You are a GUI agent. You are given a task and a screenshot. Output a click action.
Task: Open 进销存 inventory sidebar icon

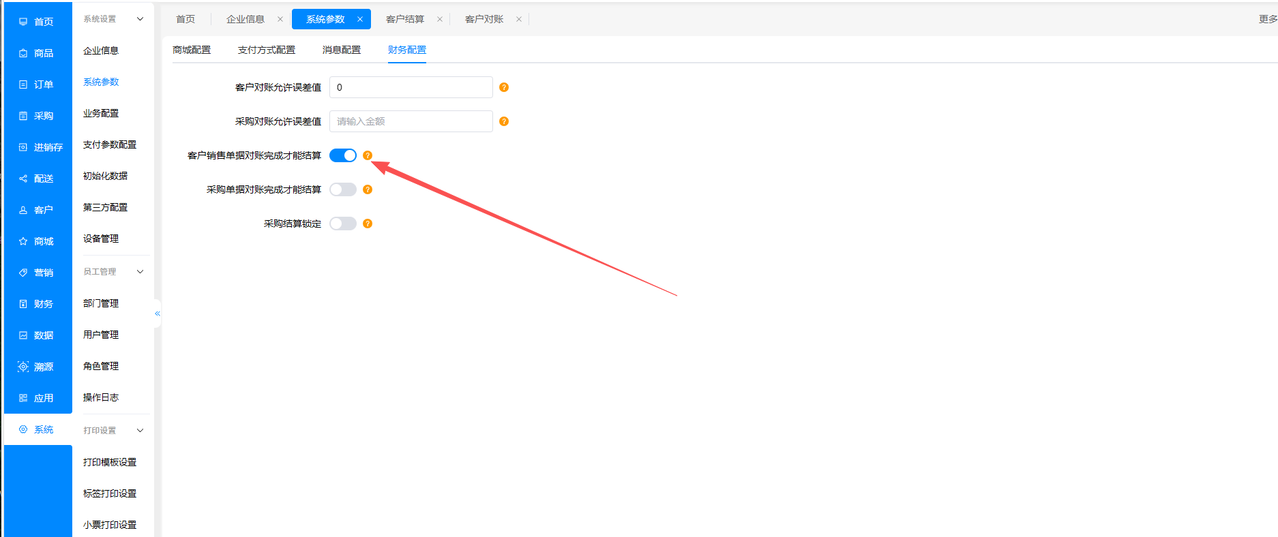[23, 147]
